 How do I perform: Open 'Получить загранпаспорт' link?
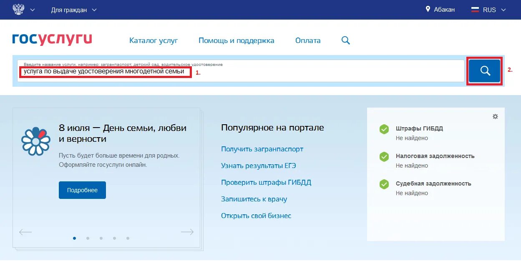(x=262, y=149)
